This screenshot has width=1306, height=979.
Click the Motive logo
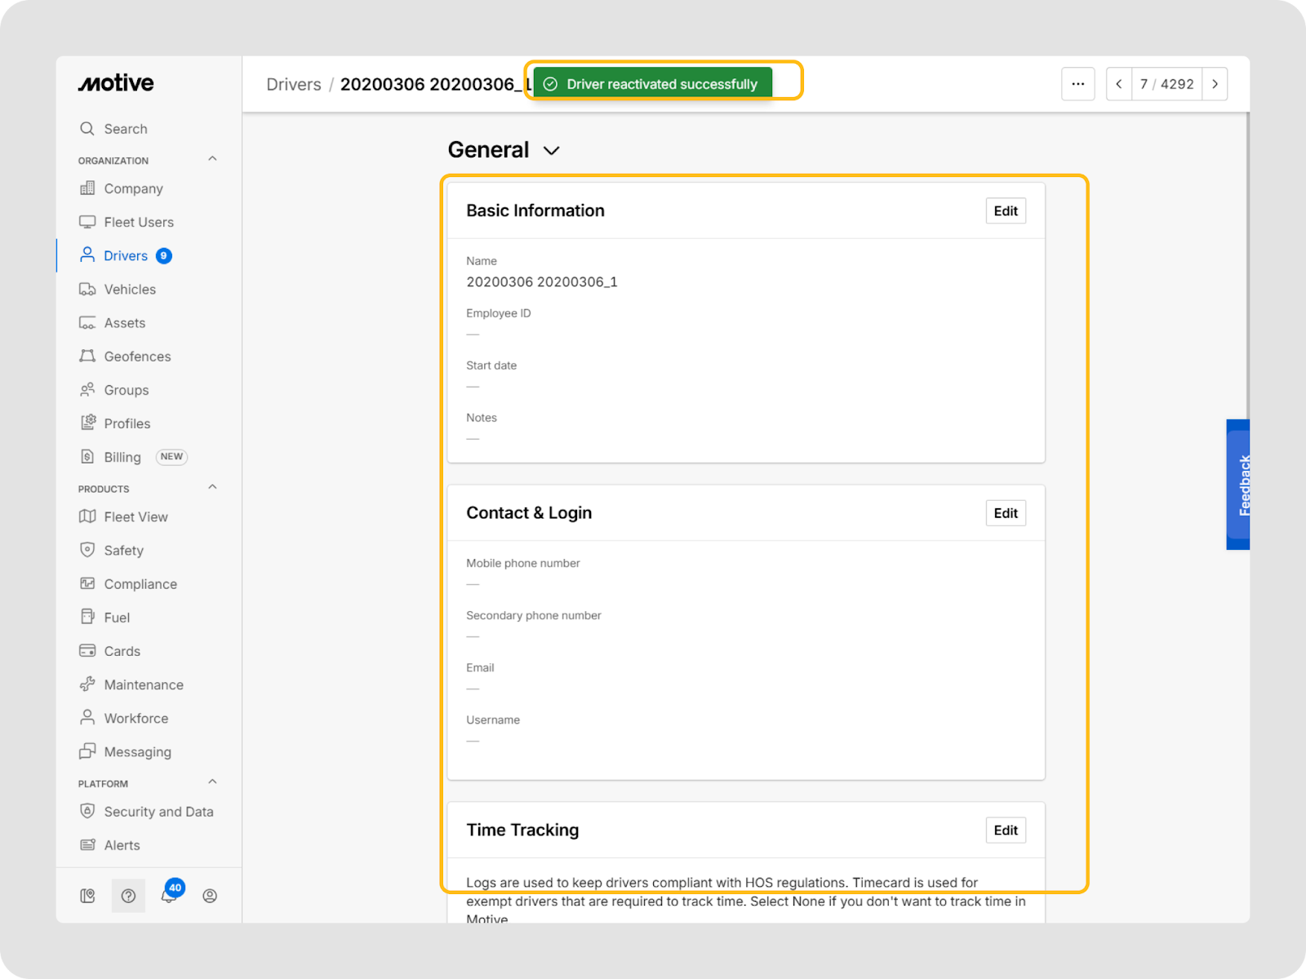[116, 83]
